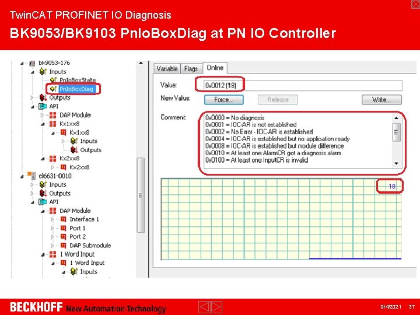
Task: Expand Outputs node under bk9053-176
Action: click(32, 98)
